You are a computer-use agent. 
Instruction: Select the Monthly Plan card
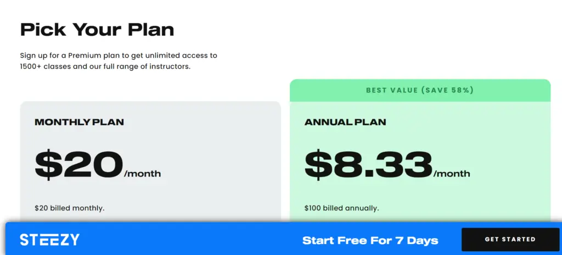tap(150, 162)
